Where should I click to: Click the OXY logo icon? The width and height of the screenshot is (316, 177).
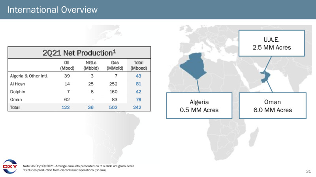point(9,166)
